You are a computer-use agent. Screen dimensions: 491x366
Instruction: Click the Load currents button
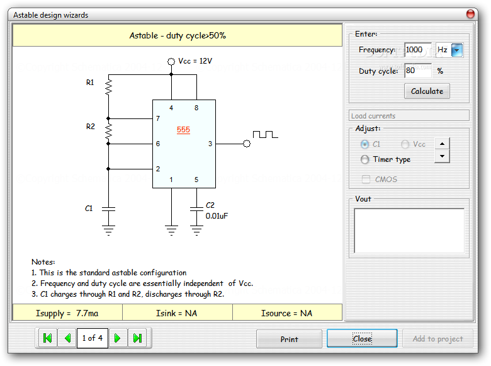(x=409, y=116)
